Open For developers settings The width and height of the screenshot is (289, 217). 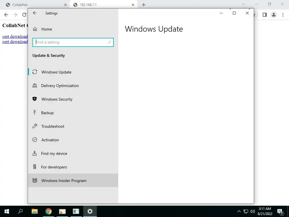[x=73, y=167]
